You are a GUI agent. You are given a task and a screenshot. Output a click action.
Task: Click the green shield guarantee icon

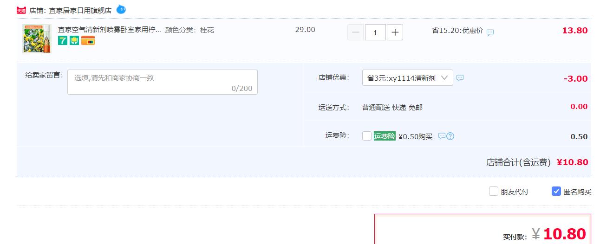click(74, 41)
